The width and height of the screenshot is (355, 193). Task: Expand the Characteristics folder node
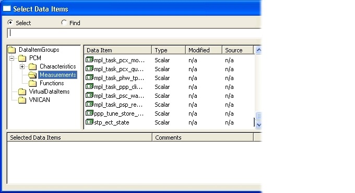tap(22, 66)
